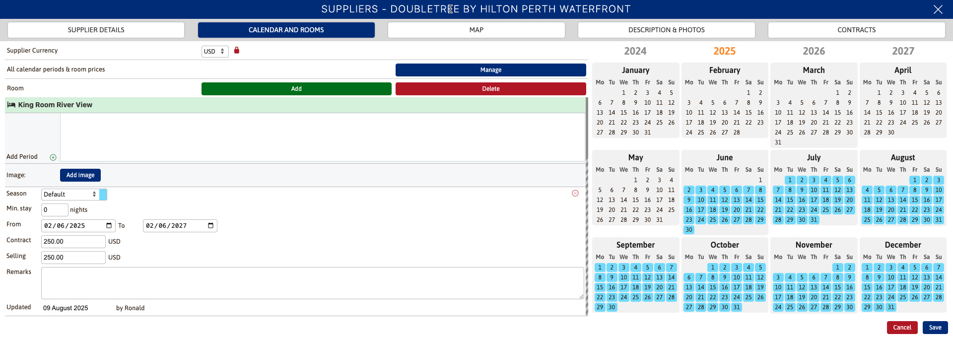The width and height of the screenshot is (953, 337).
Task: Click the green Add Period plus icon
Action: pos(53,157)
